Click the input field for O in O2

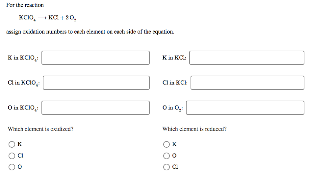[245, 108]
